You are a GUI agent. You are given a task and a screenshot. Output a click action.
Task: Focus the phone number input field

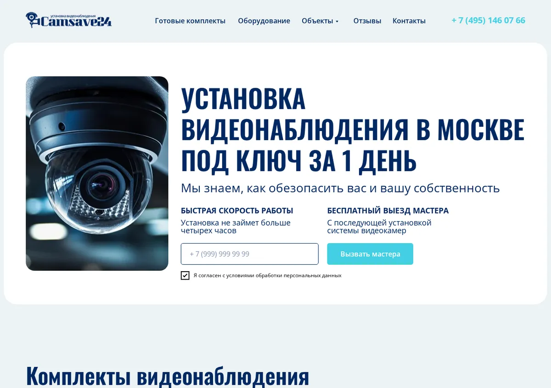(x=249, y=254)
